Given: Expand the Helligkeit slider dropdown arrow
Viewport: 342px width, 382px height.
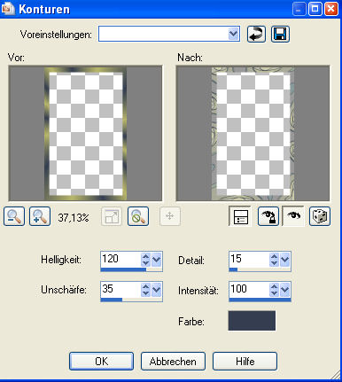Looking at the screenshot, I should 157,260.
